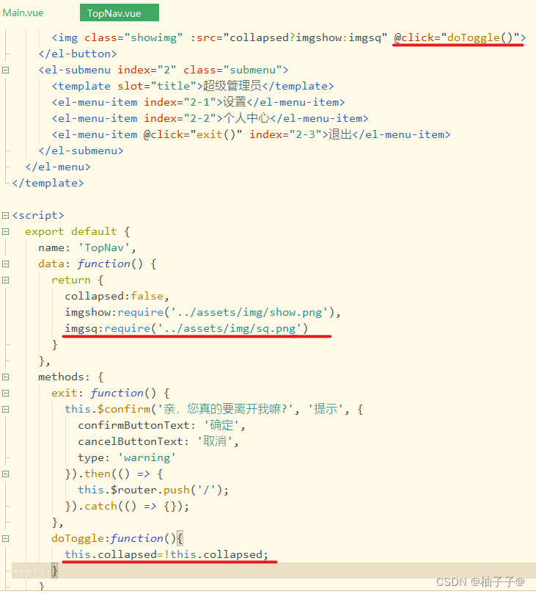536x594 pixels.
Task: Collapse the <script> block
Action: pos(6,216)
